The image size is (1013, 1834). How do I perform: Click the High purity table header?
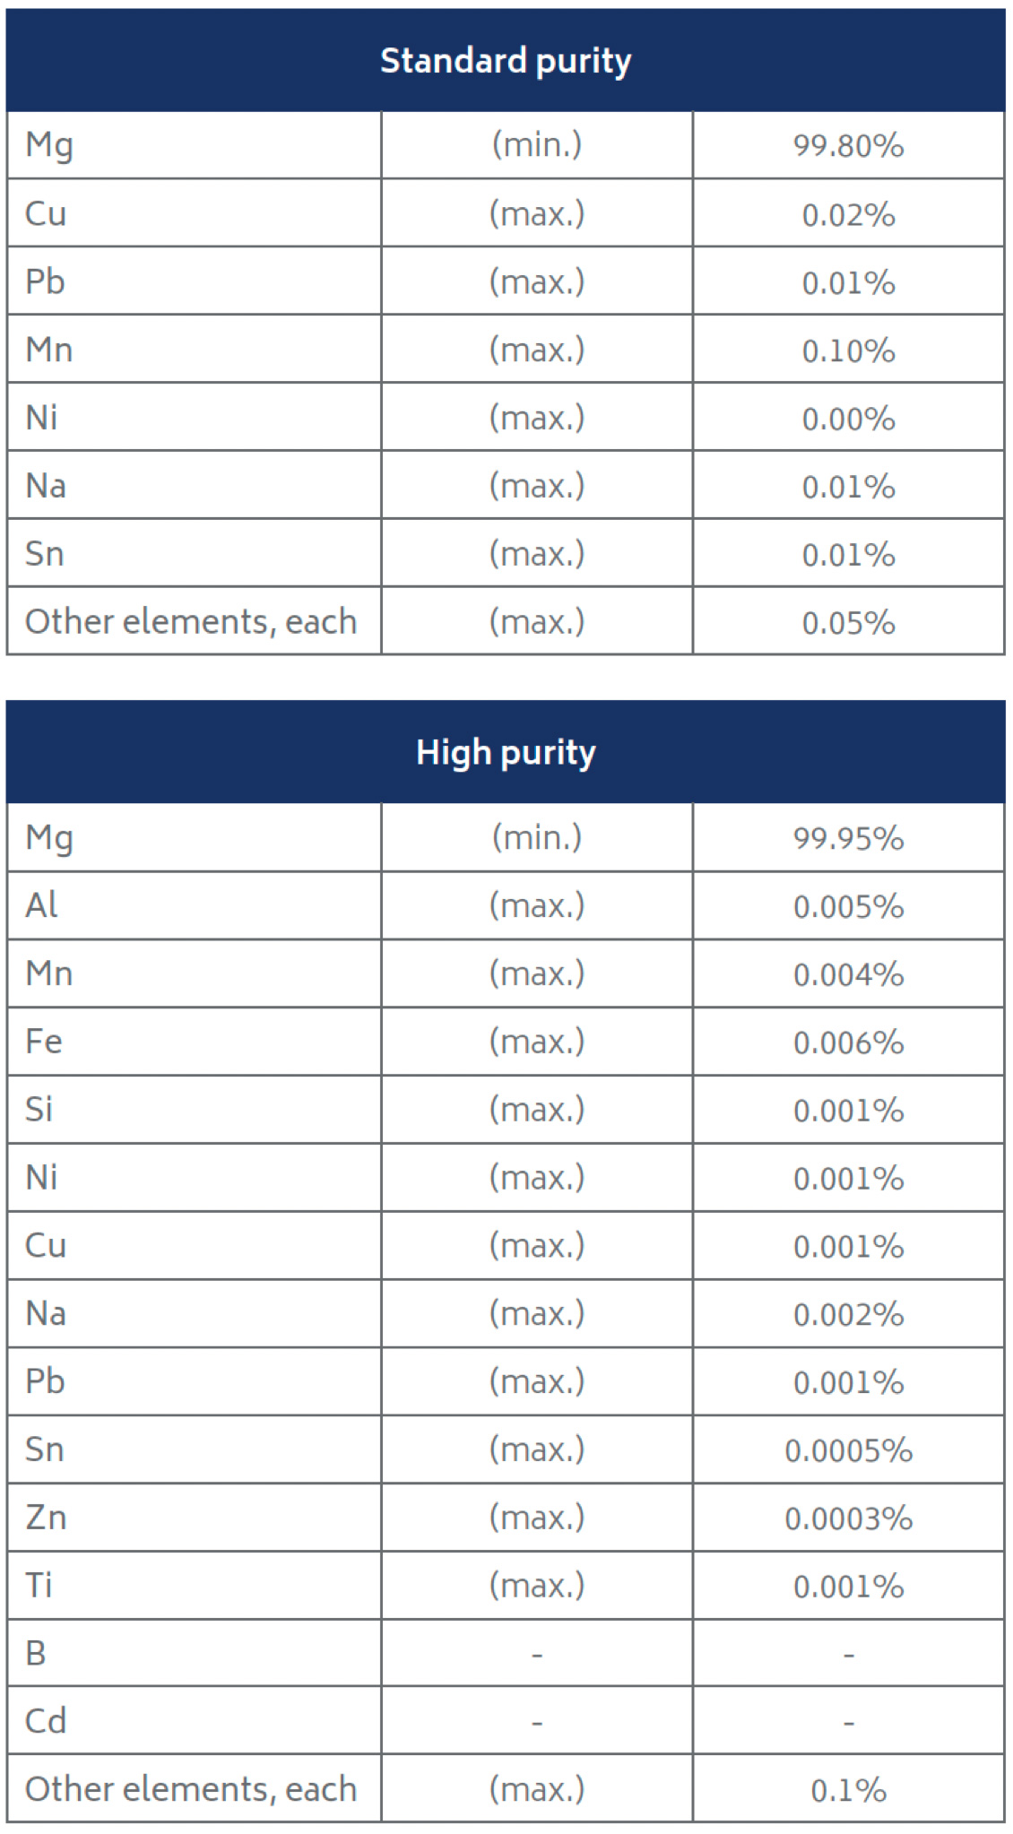506,753
